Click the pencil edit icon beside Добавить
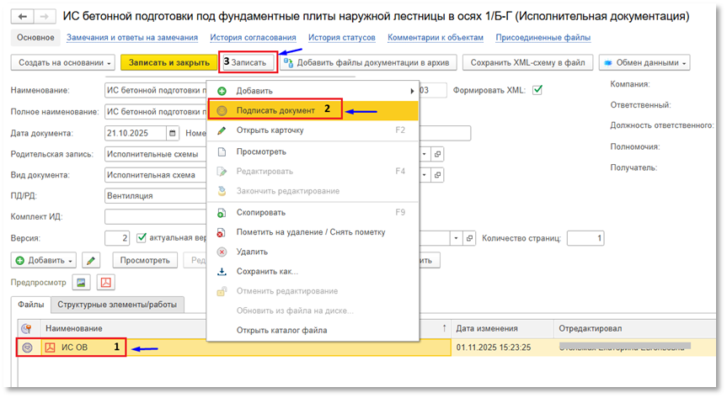Image resolution: width=727 pixels, height=398 pixels. (x=91, y=261)
